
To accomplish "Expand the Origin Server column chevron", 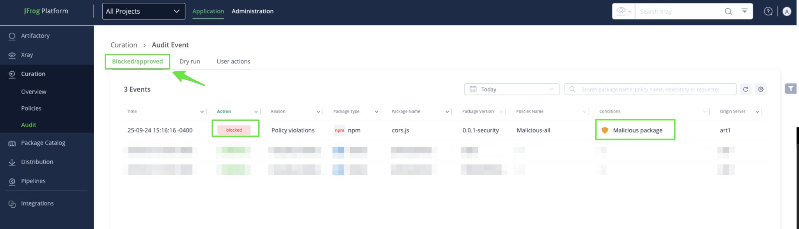I will click(x=757, y=112).
